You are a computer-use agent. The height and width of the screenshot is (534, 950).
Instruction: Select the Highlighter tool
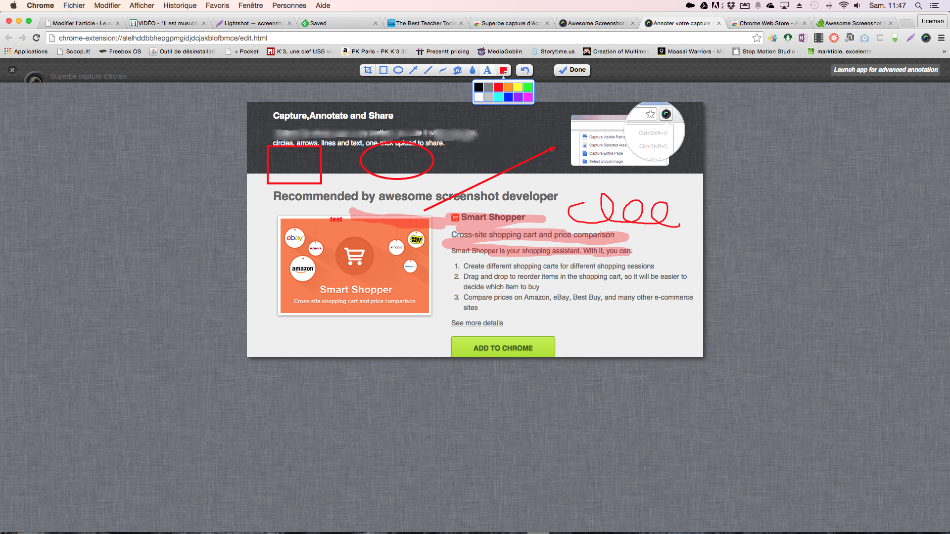[x=458, y=70]
